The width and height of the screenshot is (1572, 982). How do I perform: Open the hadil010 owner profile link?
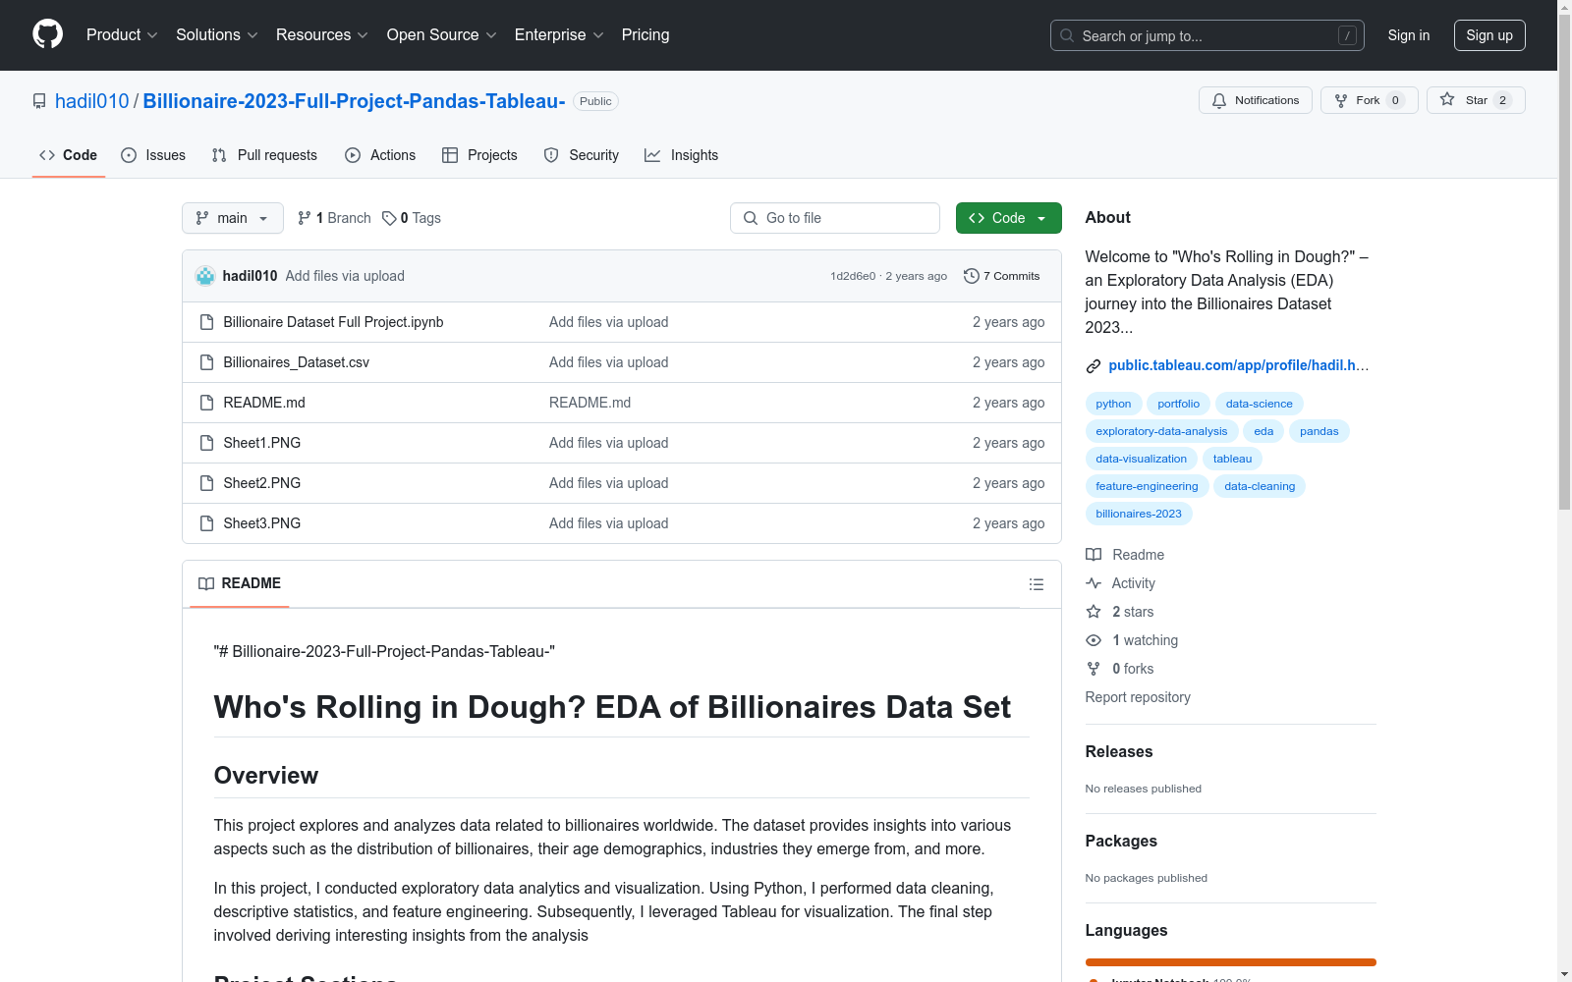coord(92,101)
